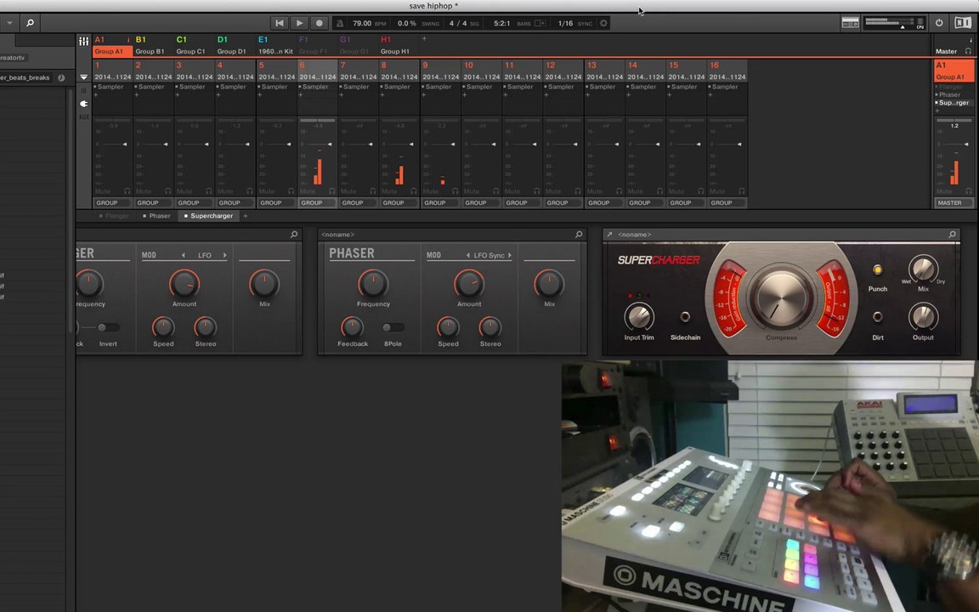Open channel 1 GROUP output dropdown
Image resolution: width=979 pixels, height=612 pixels.
click(112, 203)
